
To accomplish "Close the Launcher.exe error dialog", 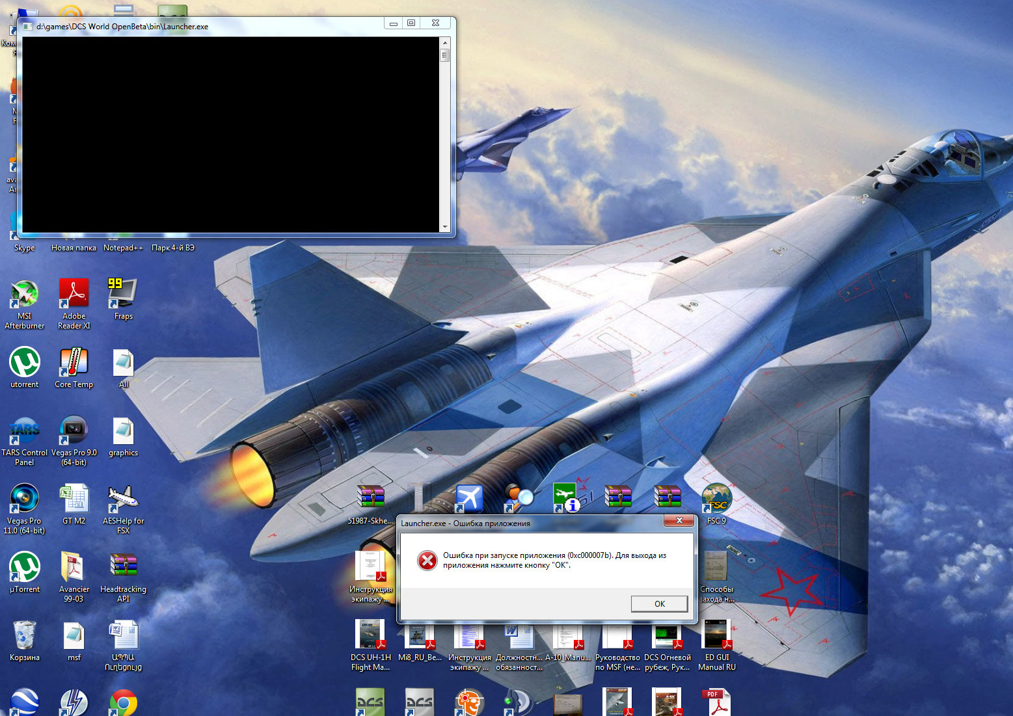I will click(x=679, y=520).
